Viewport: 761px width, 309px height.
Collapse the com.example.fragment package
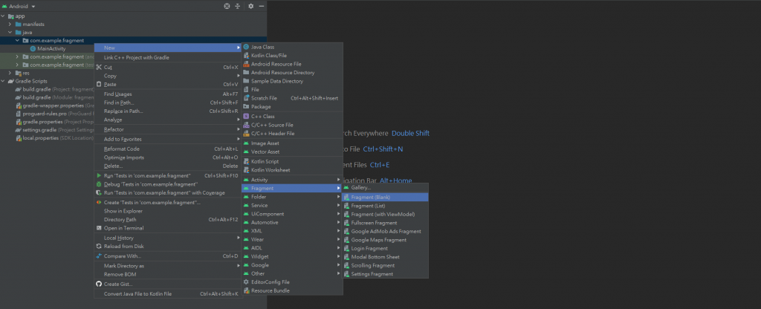pos(18,41)
